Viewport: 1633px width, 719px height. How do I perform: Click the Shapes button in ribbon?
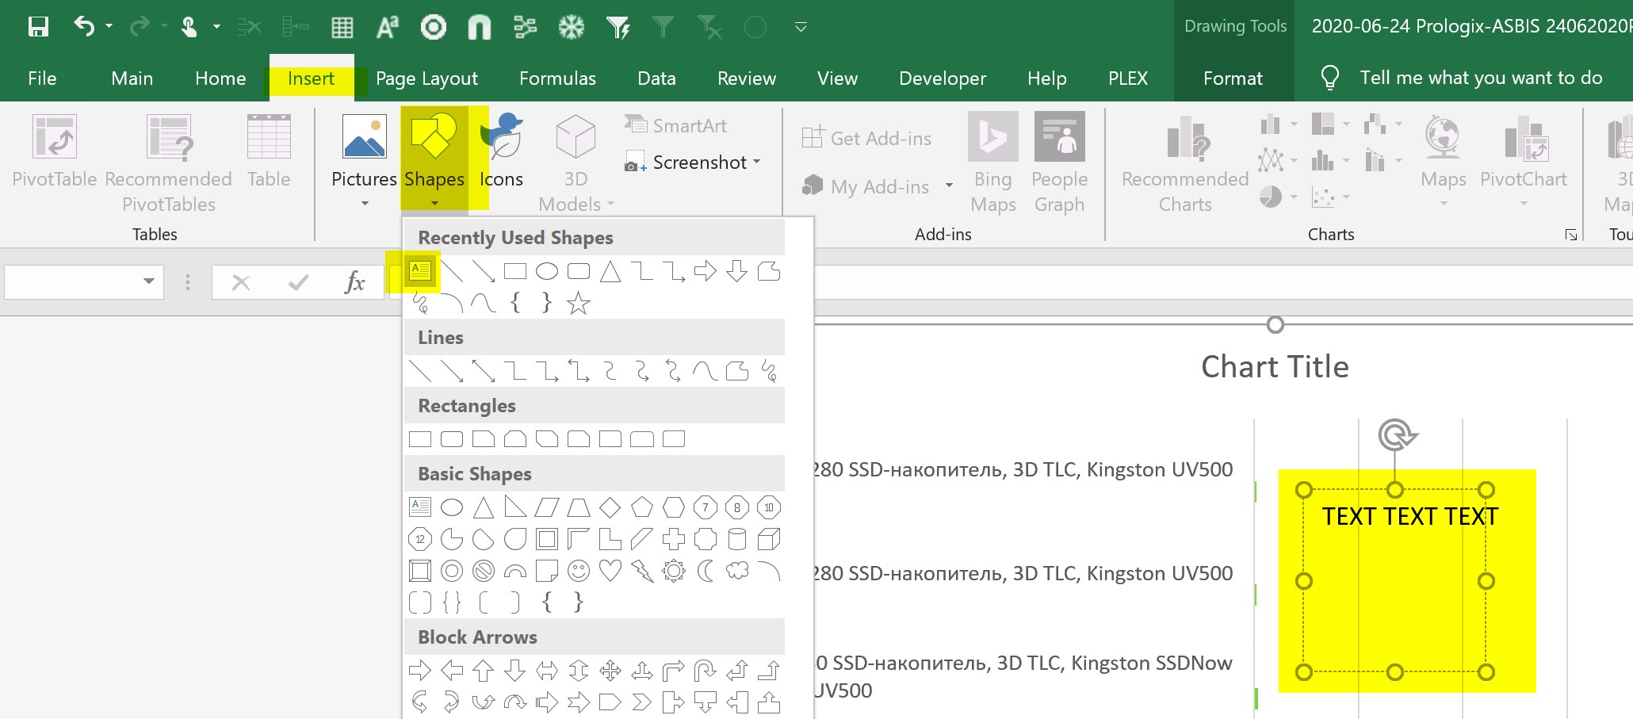(434, 160)
